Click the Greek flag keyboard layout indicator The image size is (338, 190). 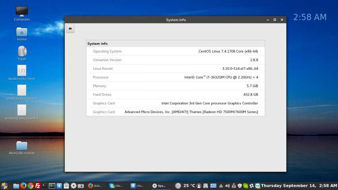pos(213,186)
